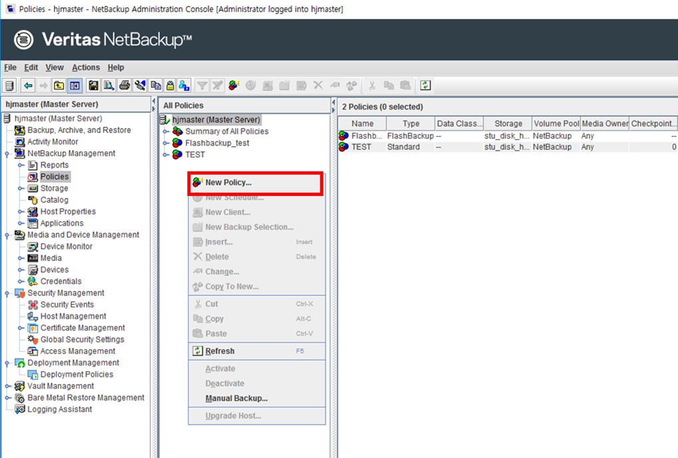Click the Global Security Settings icon
678x458 pixels.
(x=33, y=340)
